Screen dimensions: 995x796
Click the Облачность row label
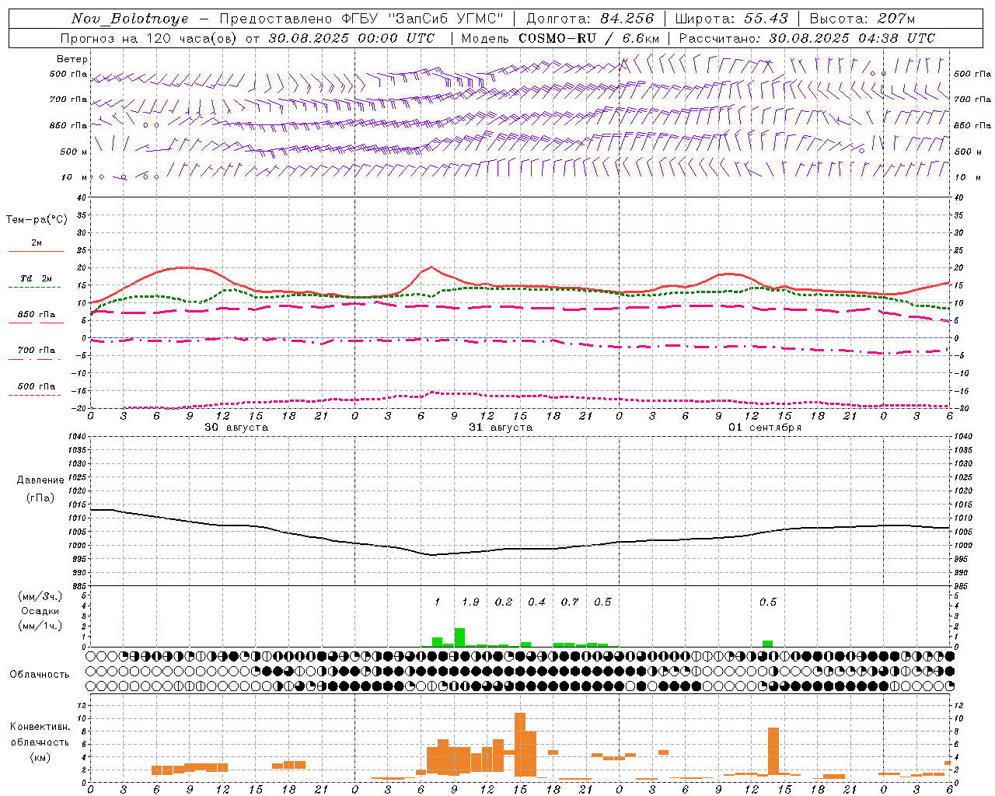click(x=40, y=675)
